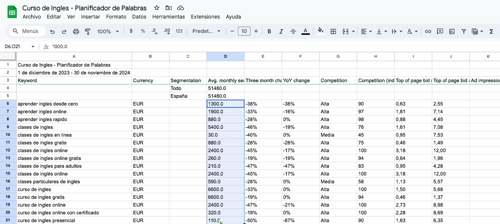Open the Datos menu
Image resolution: width=500 pixels, height=224 pixels.
[x=139, y=17]
